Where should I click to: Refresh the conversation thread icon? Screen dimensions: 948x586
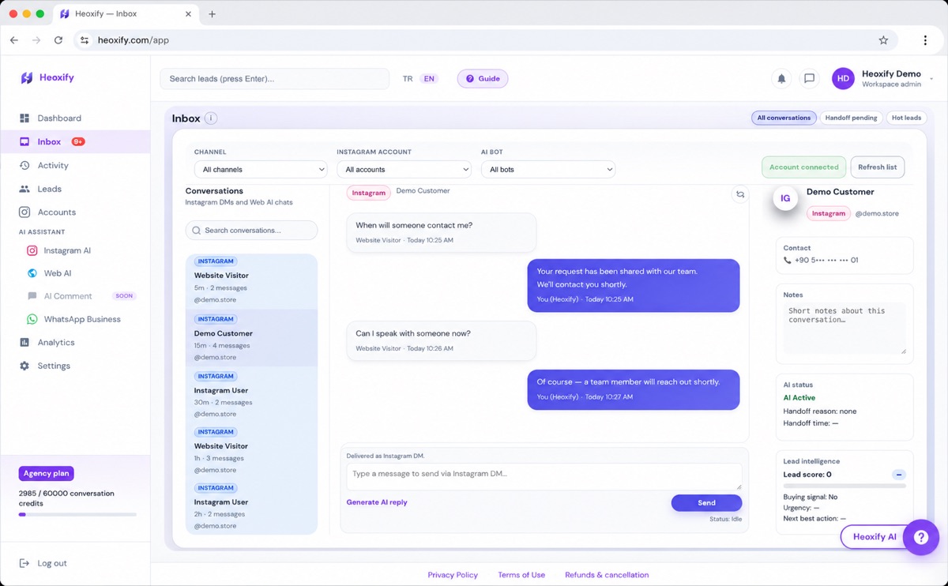740,194
